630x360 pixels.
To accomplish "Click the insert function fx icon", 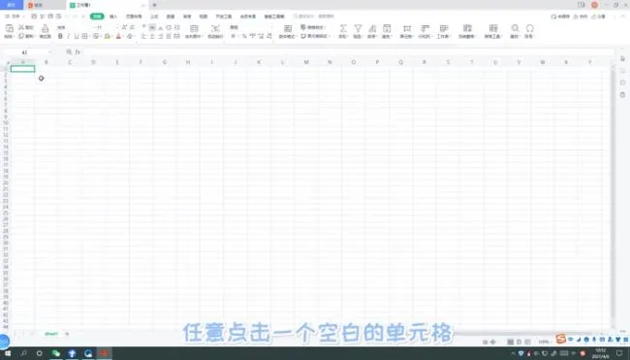I will pyautogui.click(x=78, y=52).
